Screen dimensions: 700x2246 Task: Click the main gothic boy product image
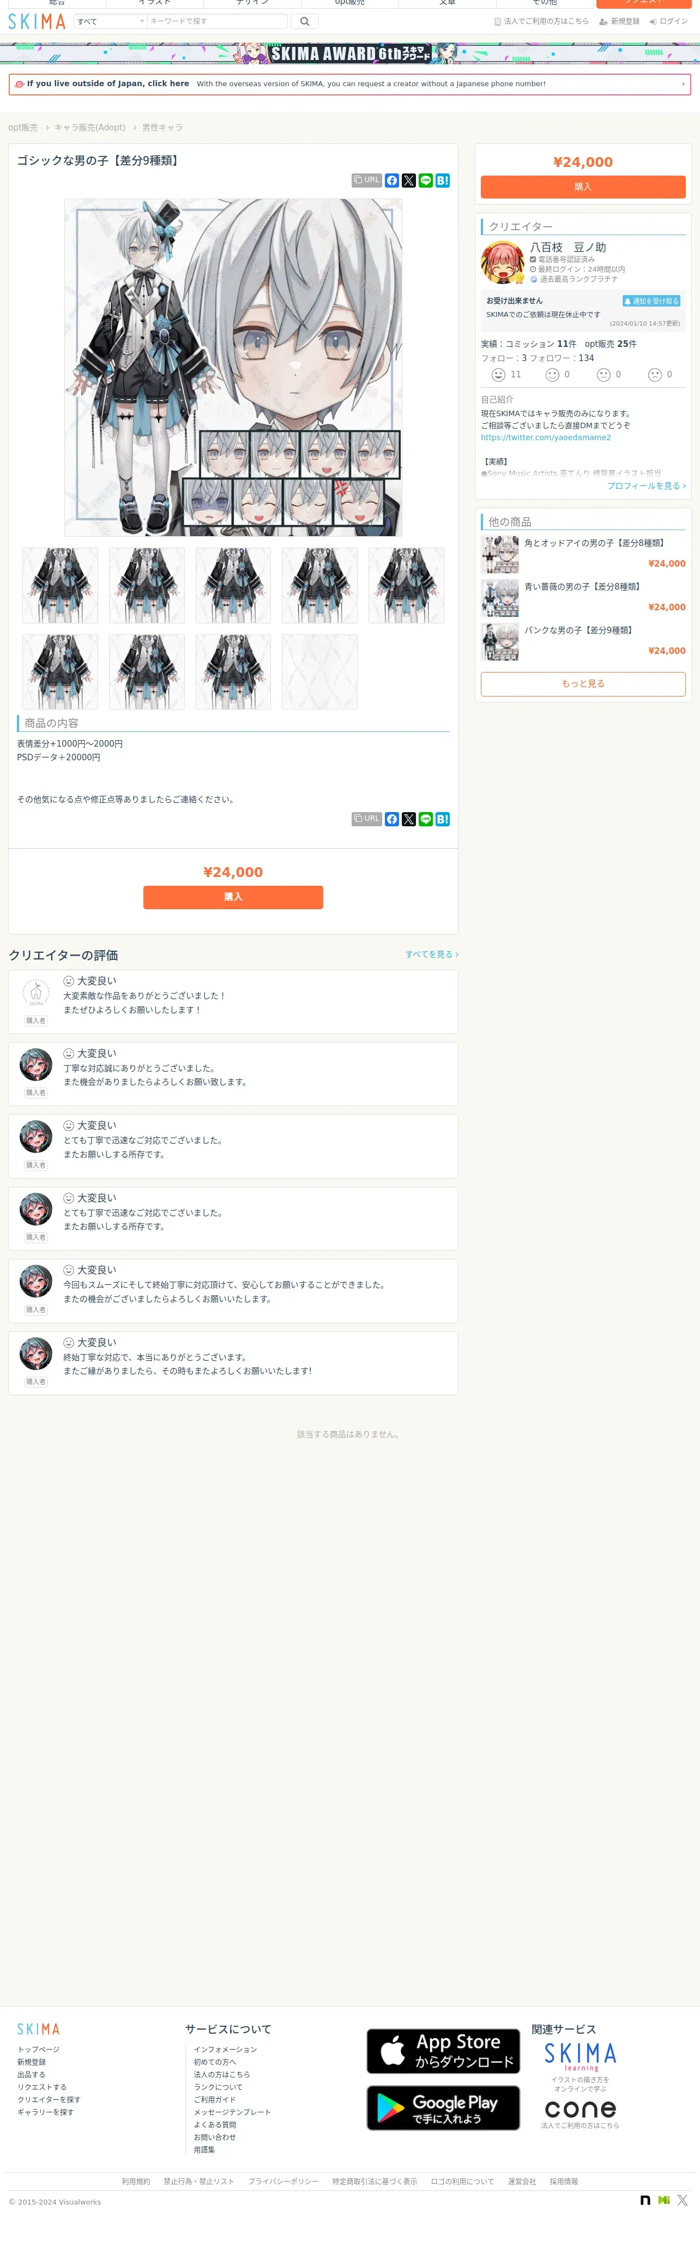point(233,367)
